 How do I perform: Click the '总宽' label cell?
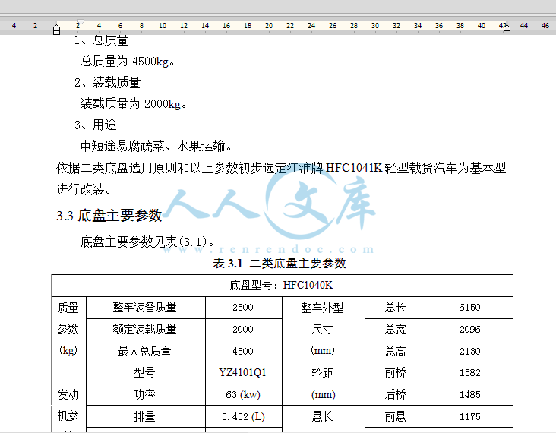coord(396,330)
